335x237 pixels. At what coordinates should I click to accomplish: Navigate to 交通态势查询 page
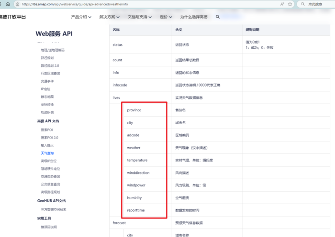click(50, 176)
